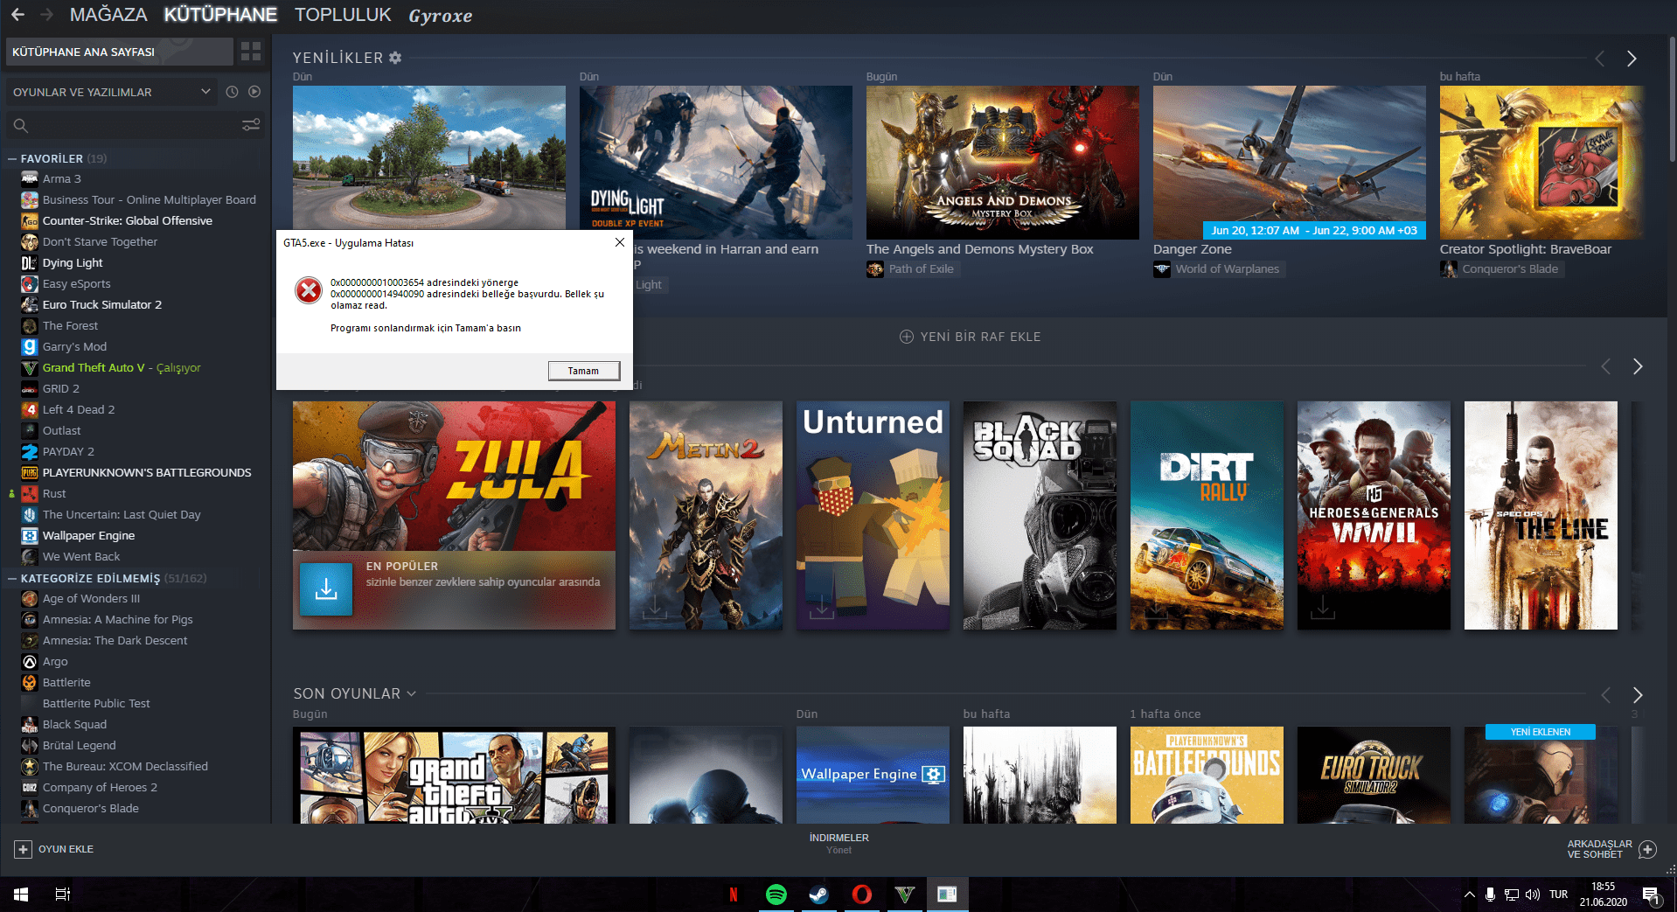This screenshot has height=912, width=1677.
Task: Select Grand Theft Auto V in sidebar
Action: [x=122, y=368]
